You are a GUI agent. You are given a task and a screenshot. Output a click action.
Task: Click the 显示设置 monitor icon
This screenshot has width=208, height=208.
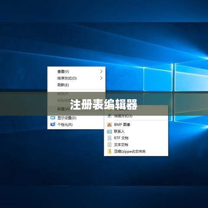tap(53, 118)
